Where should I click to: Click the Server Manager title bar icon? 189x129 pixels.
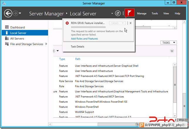point(4,3)
